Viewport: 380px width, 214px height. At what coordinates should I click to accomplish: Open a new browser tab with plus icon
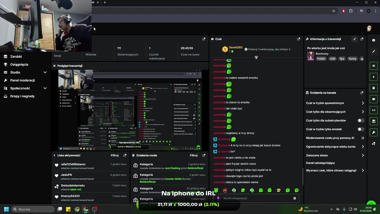(x=105, y=2)
